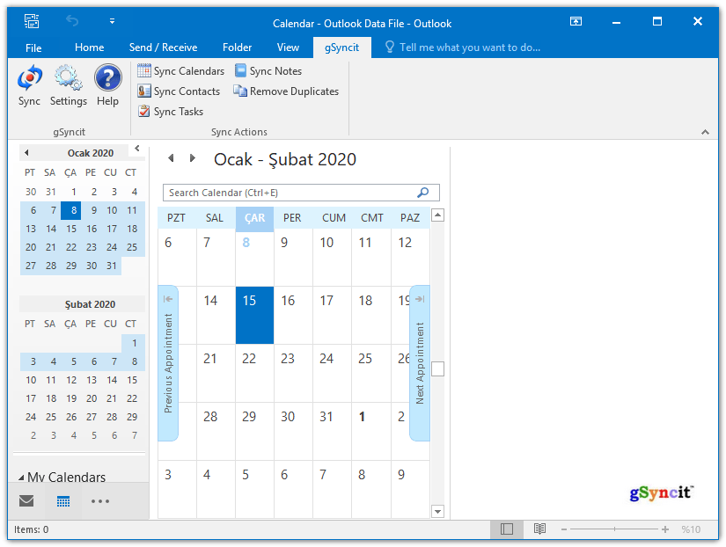Run Sync Calendars action
Viewport: 726px width, 547px height.
[181, 71]
